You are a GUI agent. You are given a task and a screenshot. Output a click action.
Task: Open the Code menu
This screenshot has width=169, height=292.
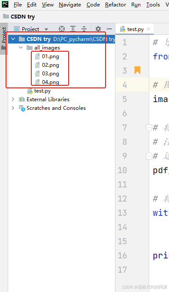click(93, 4)
